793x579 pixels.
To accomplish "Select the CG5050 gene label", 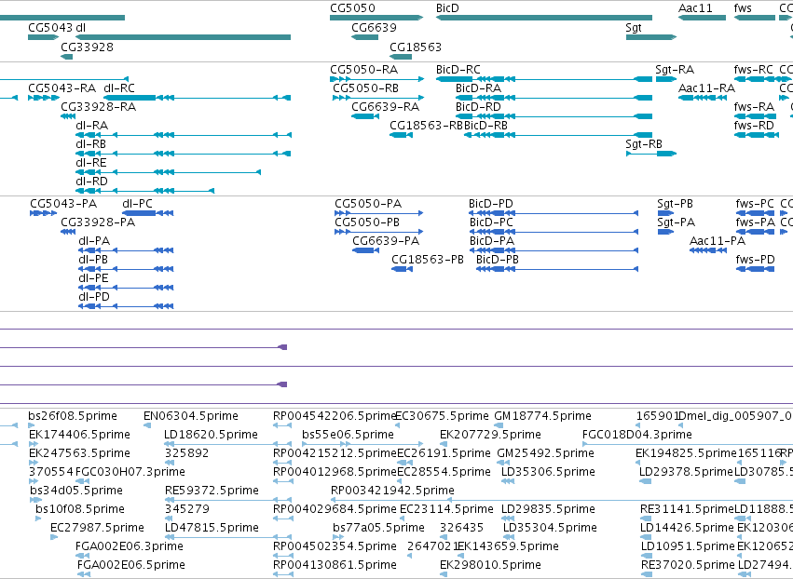I will point(352,8).
